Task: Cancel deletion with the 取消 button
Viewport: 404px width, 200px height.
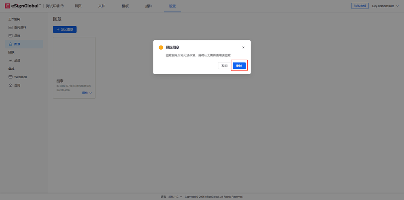Action: pyautogui.click(x=224, y=66)
